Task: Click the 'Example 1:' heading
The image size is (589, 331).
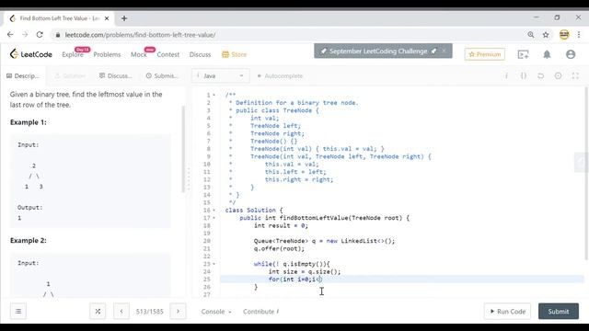Action: pyautogui.click(x=29, y=122)
